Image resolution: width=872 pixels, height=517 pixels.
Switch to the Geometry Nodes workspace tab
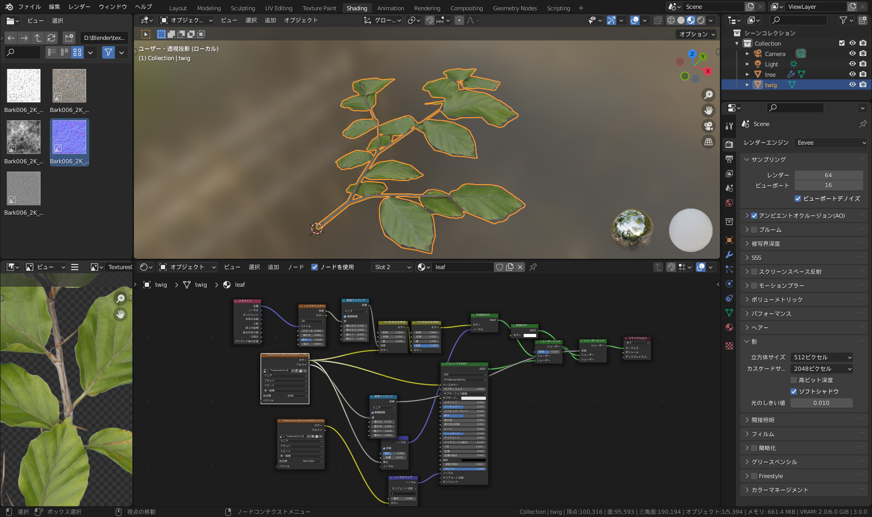515,8
